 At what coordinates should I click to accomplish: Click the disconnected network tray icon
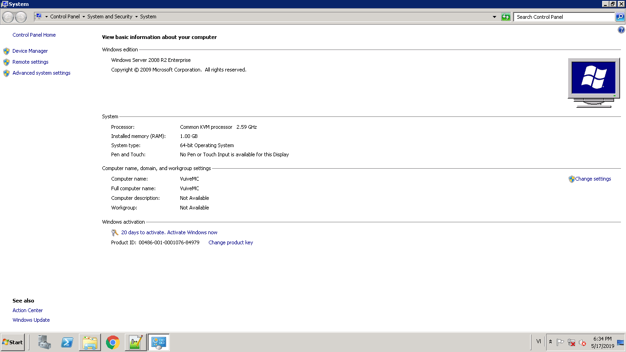click(571, 342)
